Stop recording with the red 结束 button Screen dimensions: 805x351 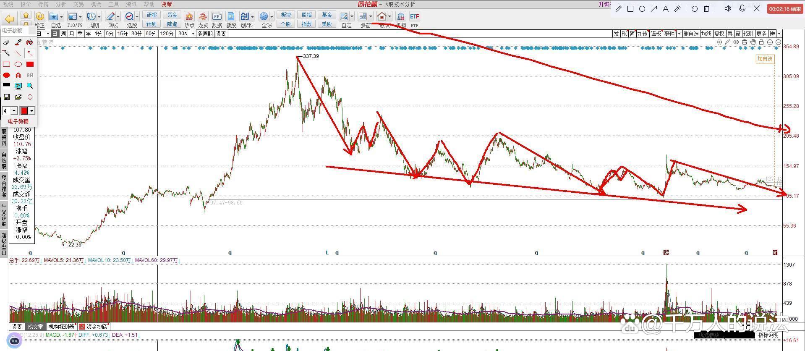(x=784, y=9)
